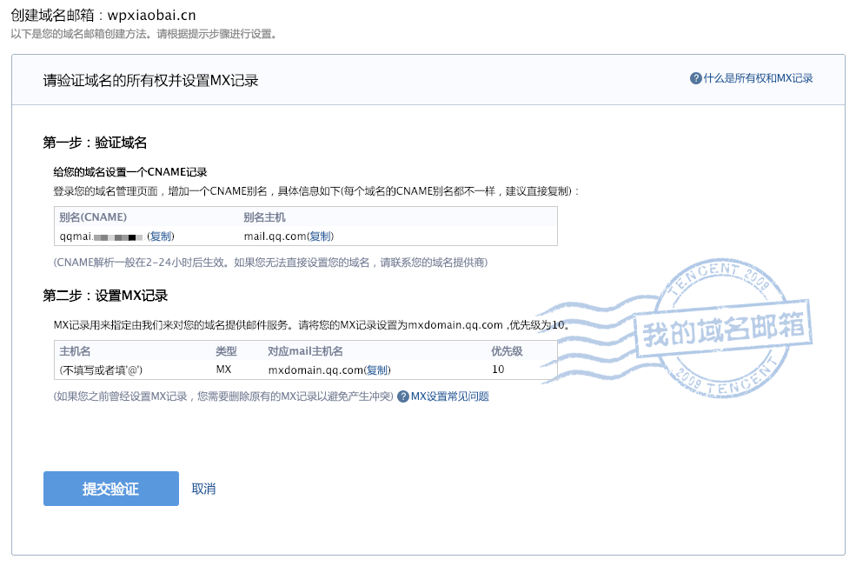Click the 对应mail主机名 column header
The width and height of the screenshot is (856, 566).
click(305, 351)
